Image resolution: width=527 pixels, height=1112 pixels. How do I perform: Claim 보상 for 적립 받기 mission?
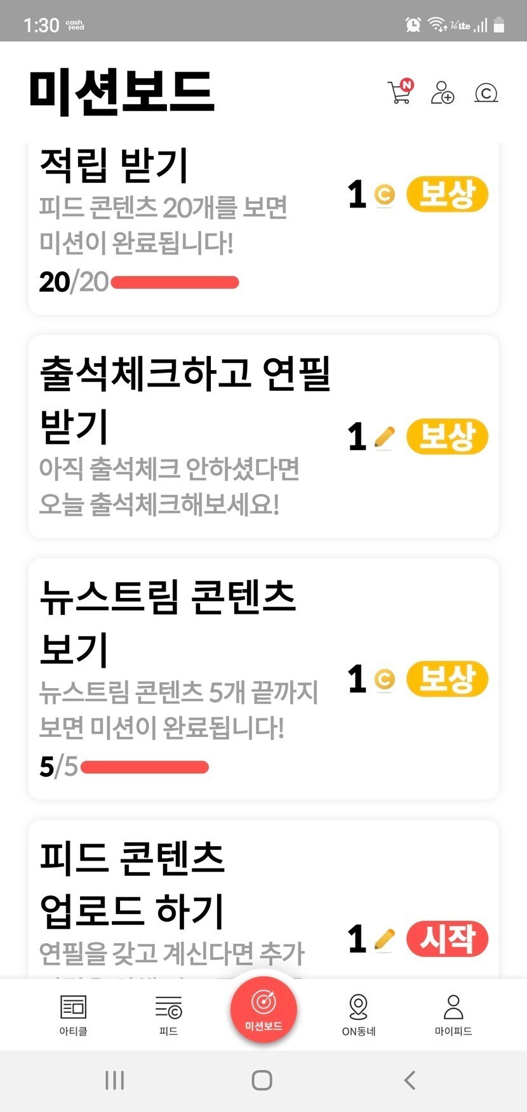tap(447, 194)
